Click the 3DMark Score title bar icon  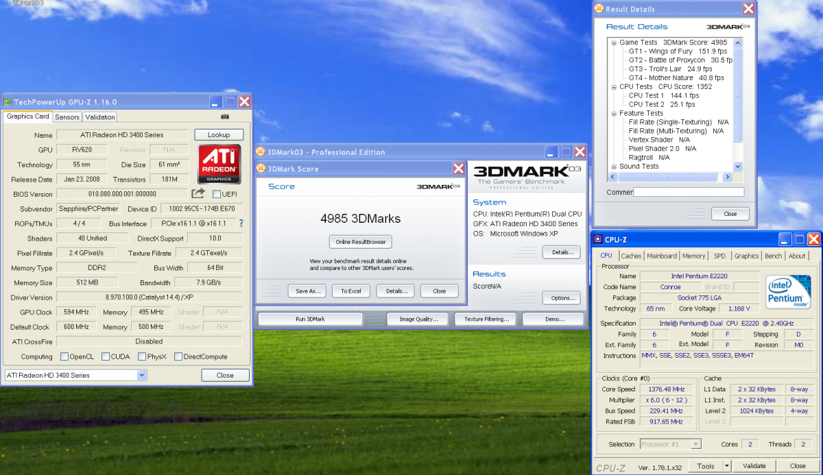[x=261, y=169]
